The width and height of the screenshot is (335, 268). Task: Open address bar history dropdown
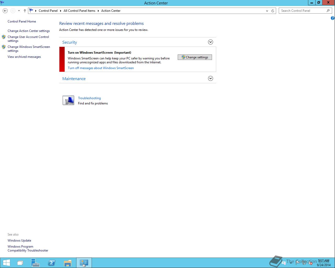click(267, 11)
